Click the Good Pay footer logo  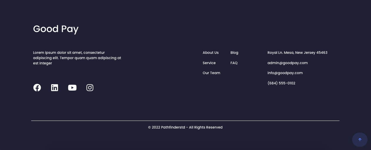(56, 29)
